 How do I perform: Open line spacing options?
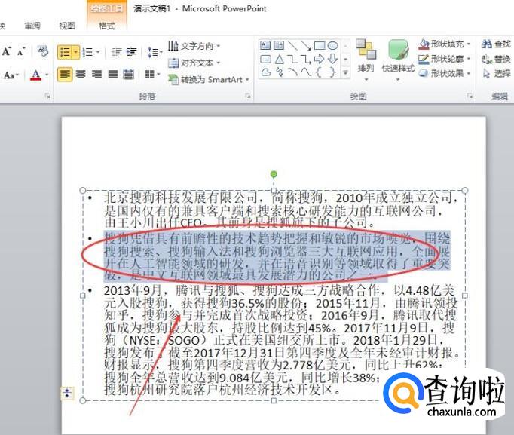(x=155, y=52)
